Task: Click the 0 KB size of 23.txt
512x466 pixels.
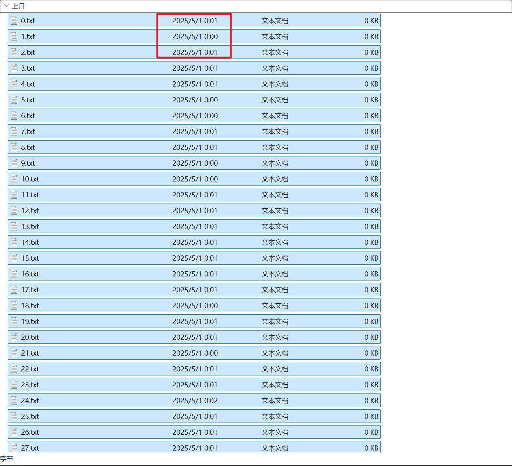Action: pyautogui.click(x=371, y=385)
